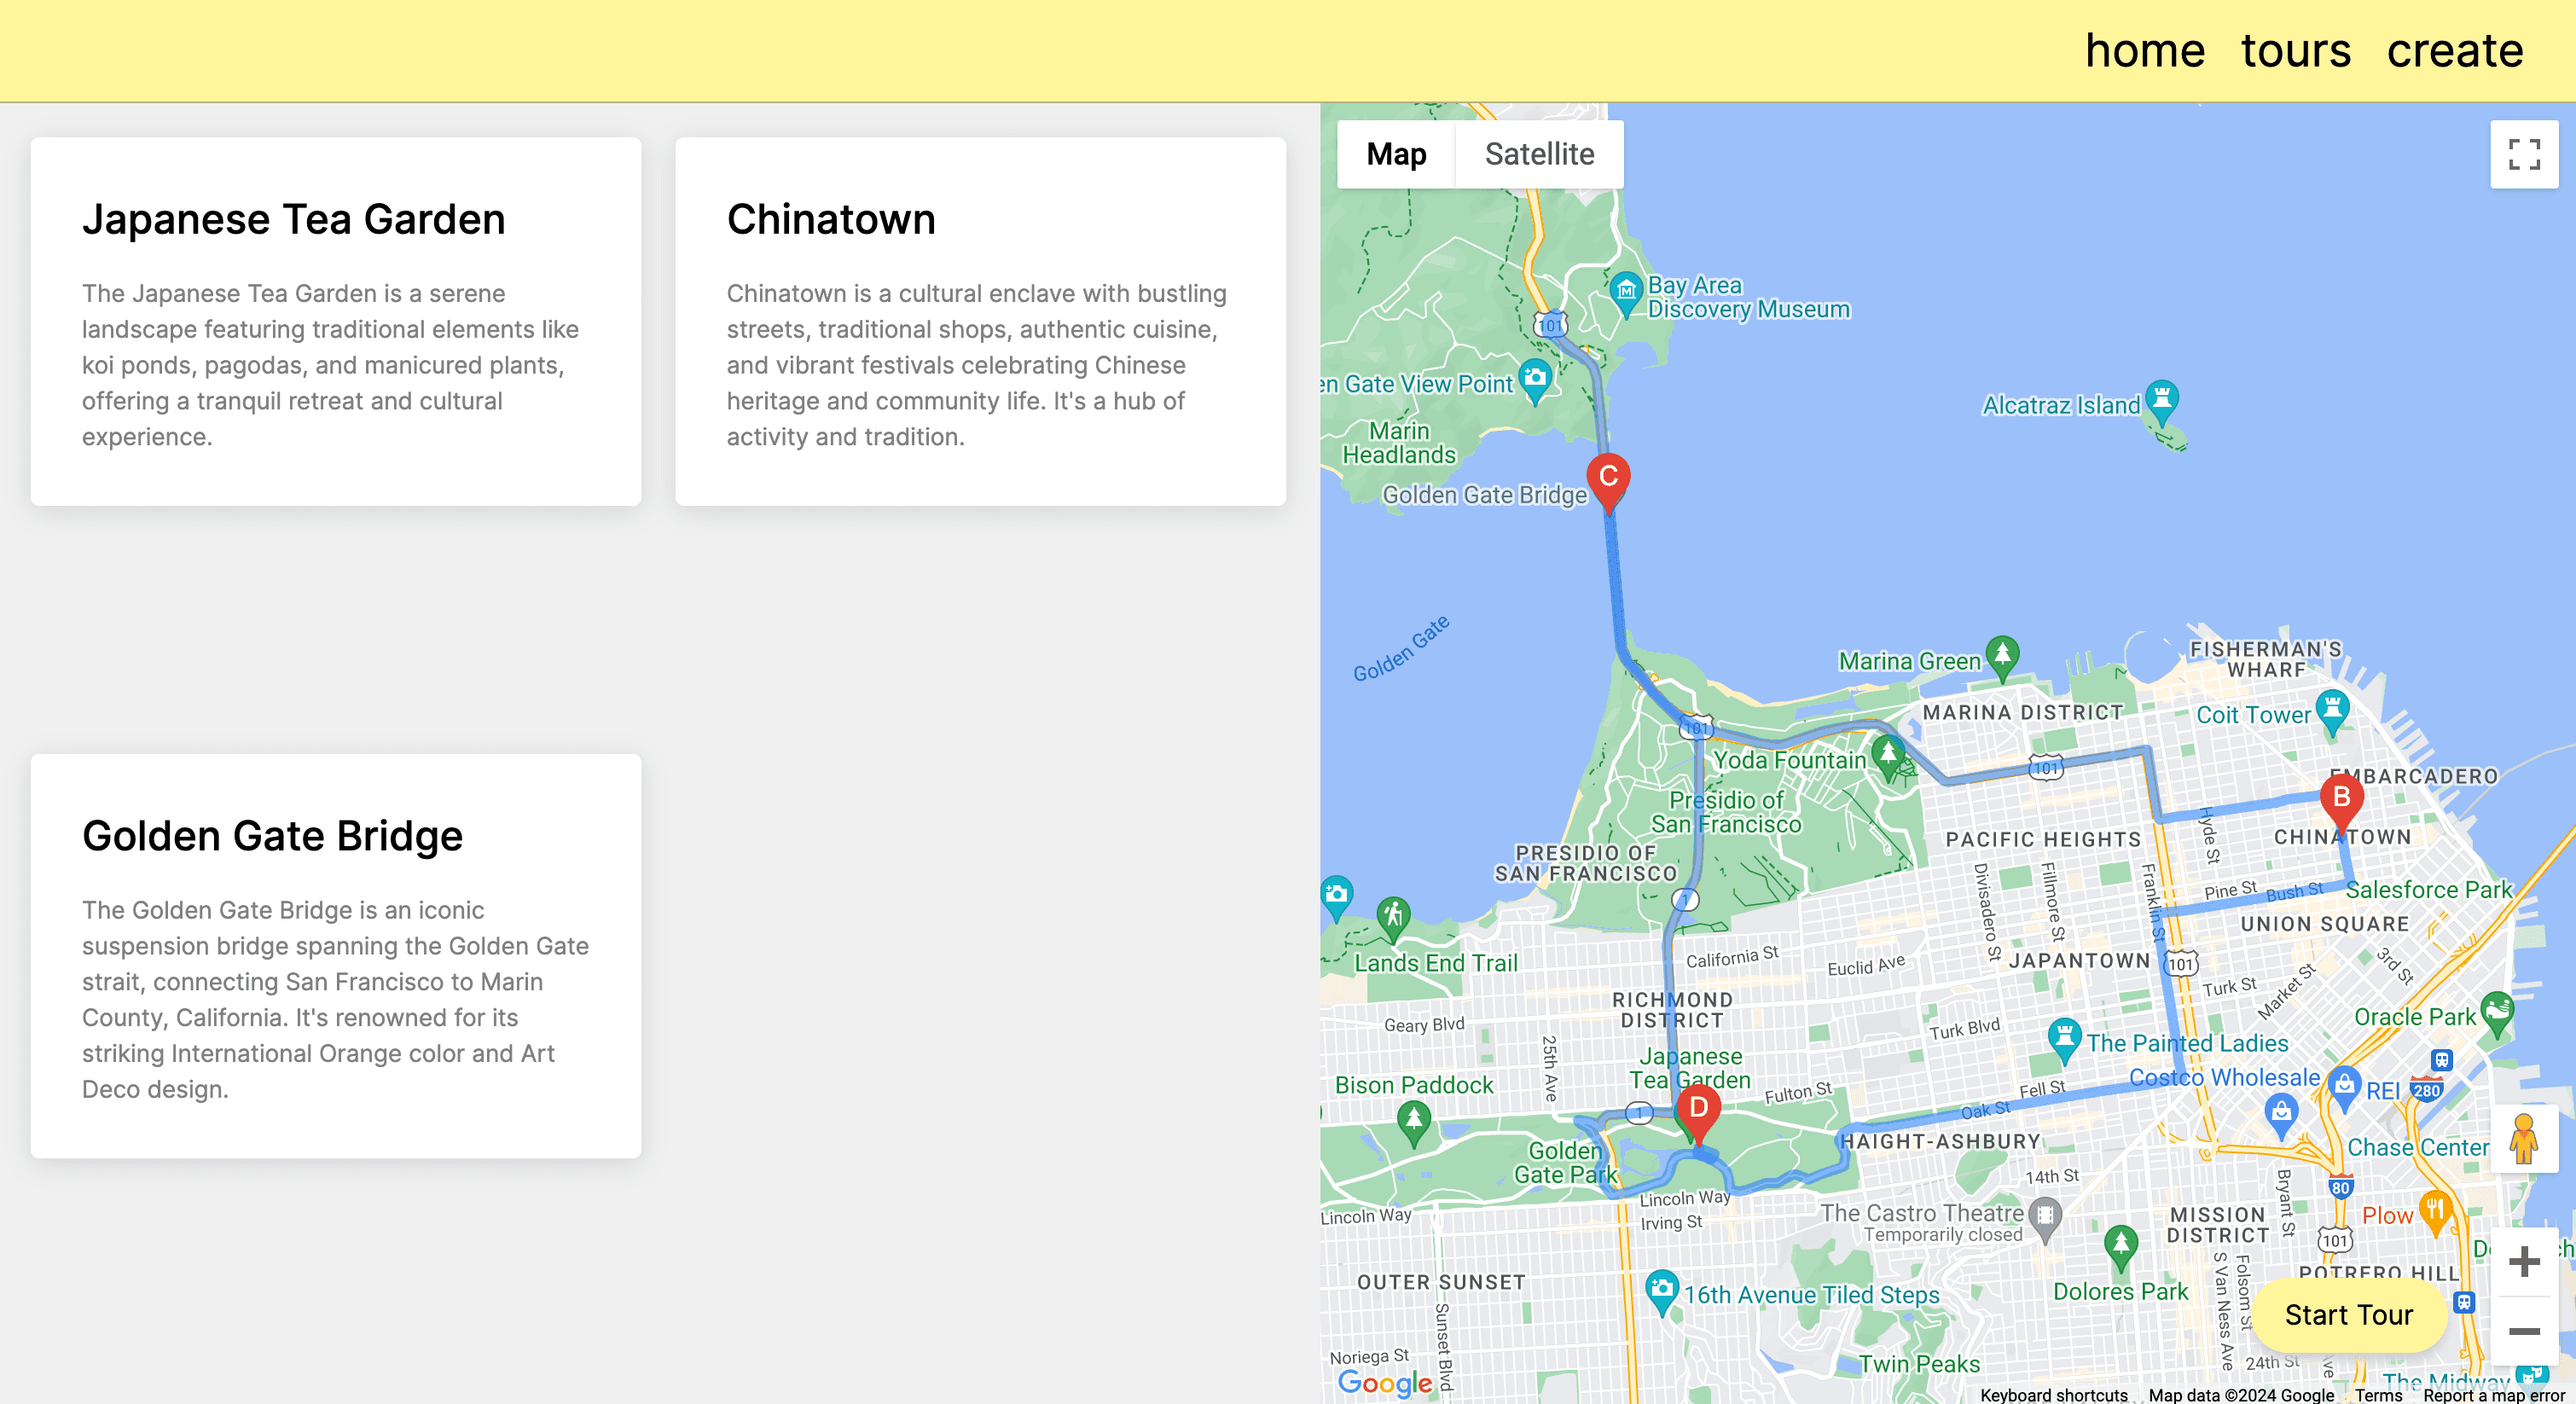Toggle fullscreen map view

pyautogui.click(x=2523, y=154)
